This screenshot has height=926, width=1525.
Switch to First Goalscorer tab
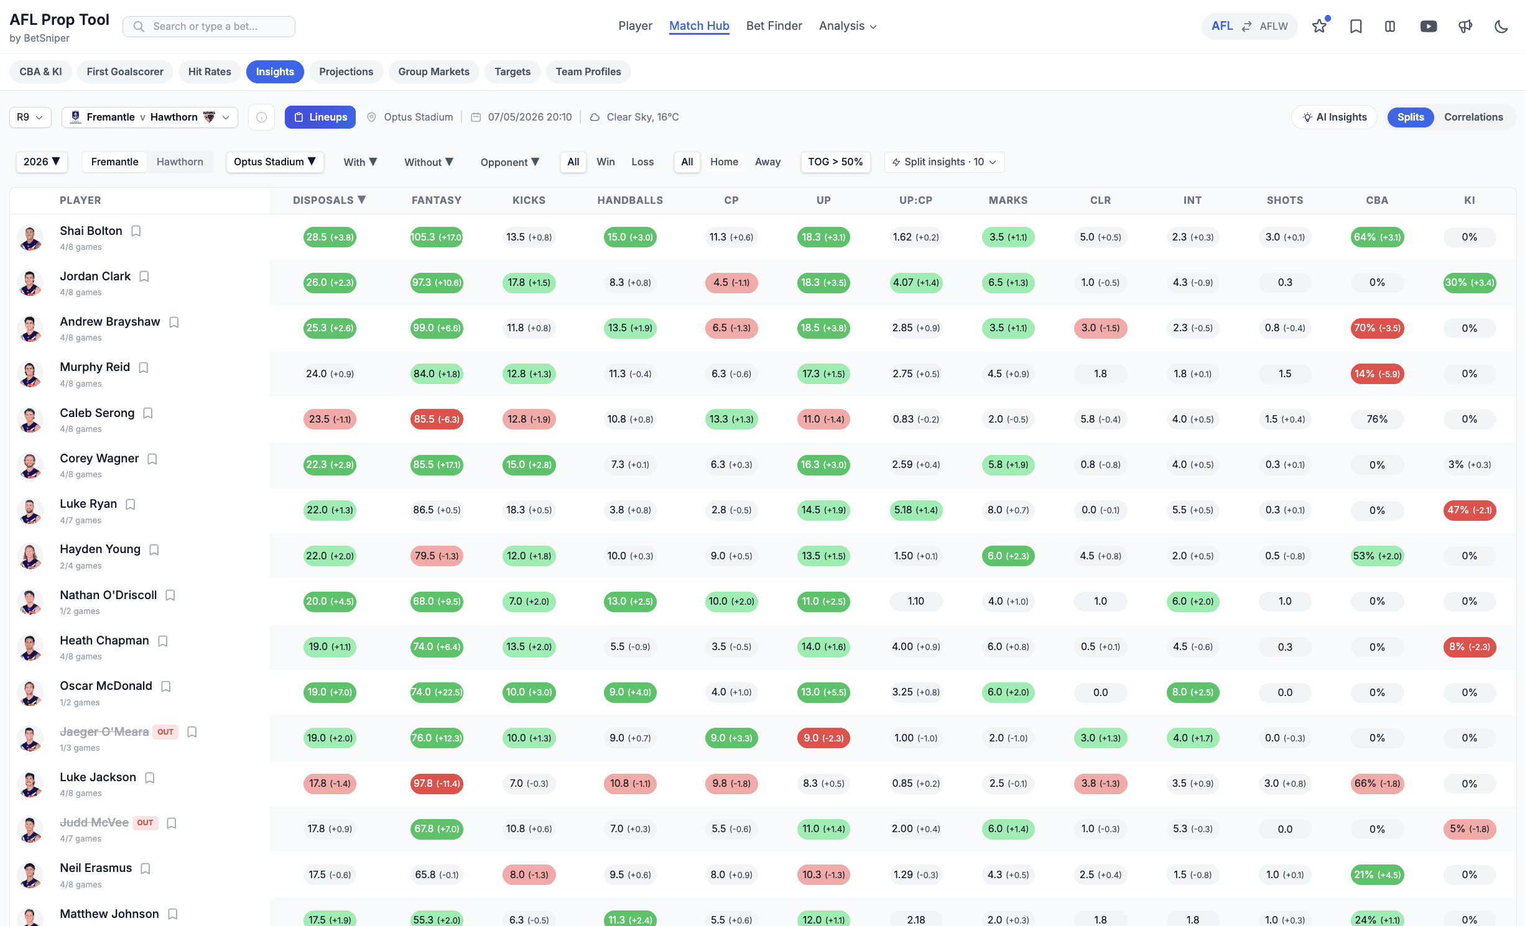point(125,71)
